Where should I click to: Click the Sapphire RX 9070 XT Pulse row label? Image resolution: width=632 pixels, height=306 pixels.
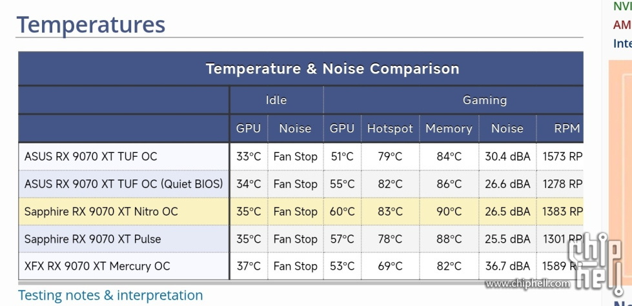point(92,239)
